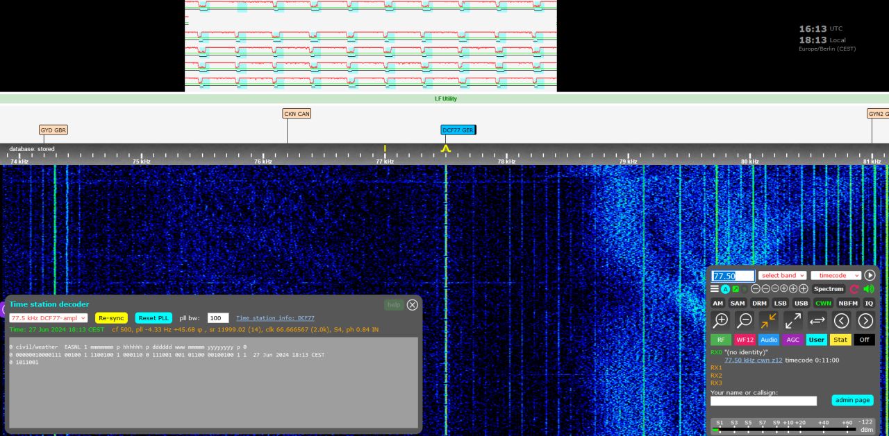Mute audio with green speaker icon

pos(868,289)
